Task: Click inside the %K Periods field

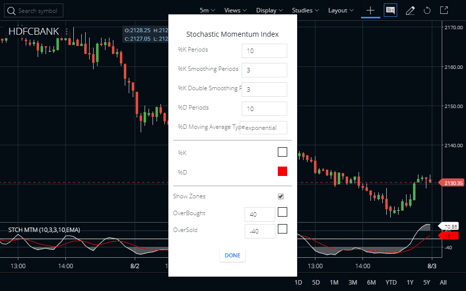Action: 264,51
